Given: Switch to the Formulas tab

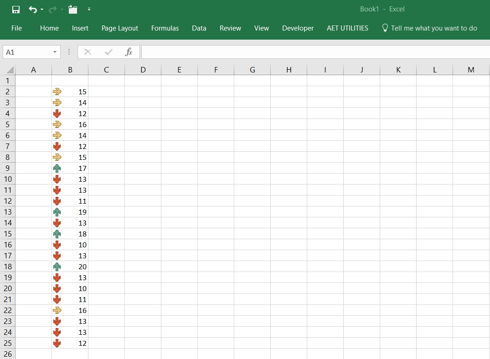Looking at the screenshot, I should point(165,28).
